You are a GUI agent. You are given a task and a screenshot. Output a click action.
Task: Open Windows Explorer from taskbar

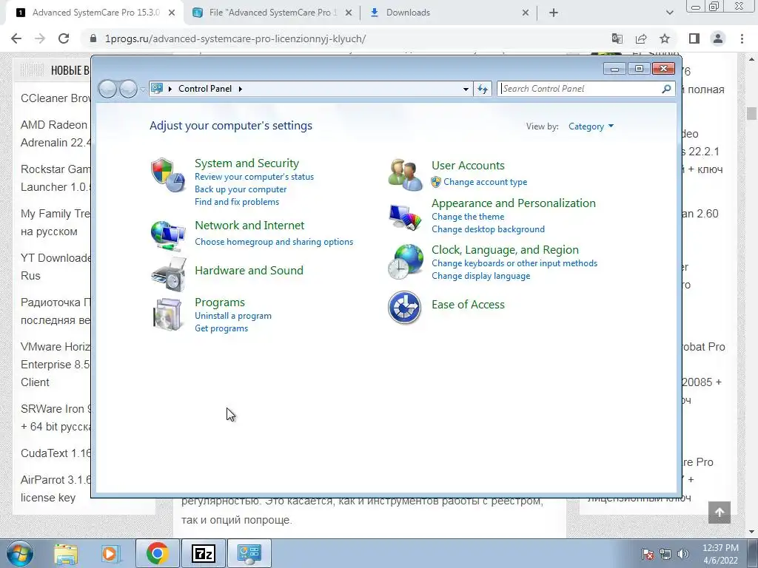coord(66,554)
